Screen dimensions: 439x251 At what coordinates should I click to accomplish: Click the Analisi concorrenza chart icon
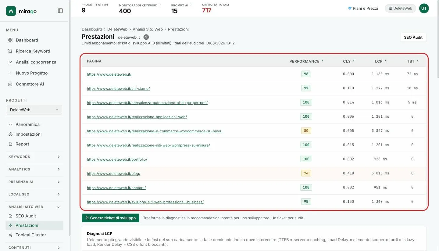click(10, 62)
